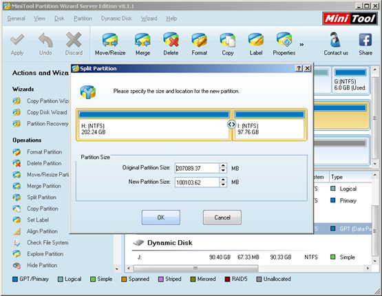Screen dimensions: 382x296
Task: Launch the Copy Disk Wizard
Action: pyautogui.click(x=40, y=112)
